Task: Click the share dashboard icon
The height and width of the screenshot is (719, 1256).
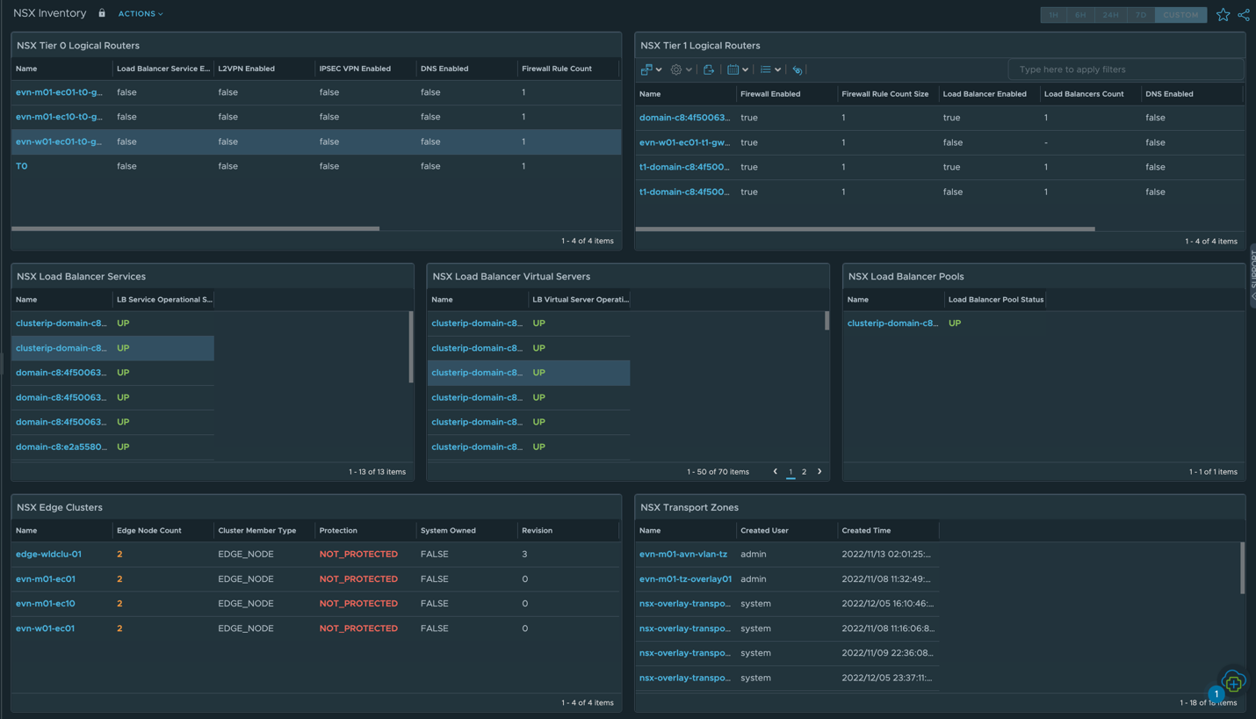Action: pyautogui.click(x=1244, y=14)
